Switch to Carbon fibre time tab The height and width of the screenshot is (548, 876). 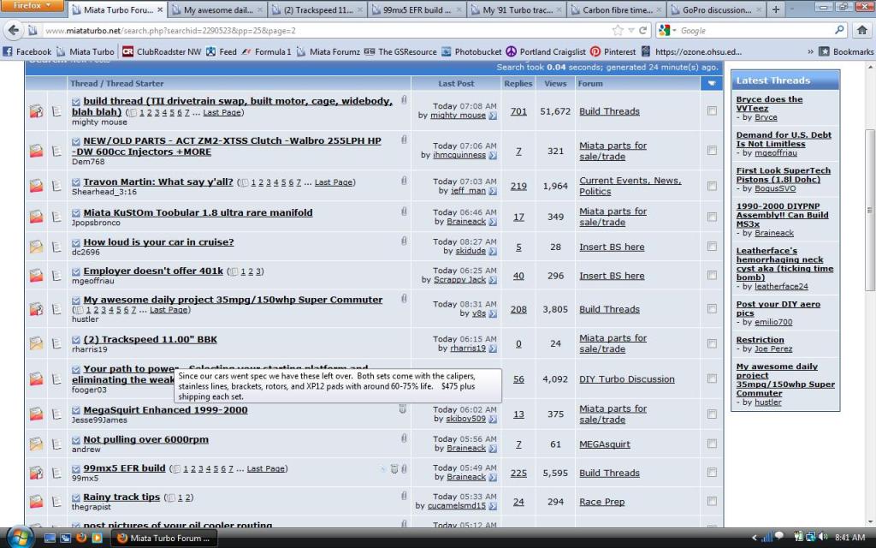point(617,10)
